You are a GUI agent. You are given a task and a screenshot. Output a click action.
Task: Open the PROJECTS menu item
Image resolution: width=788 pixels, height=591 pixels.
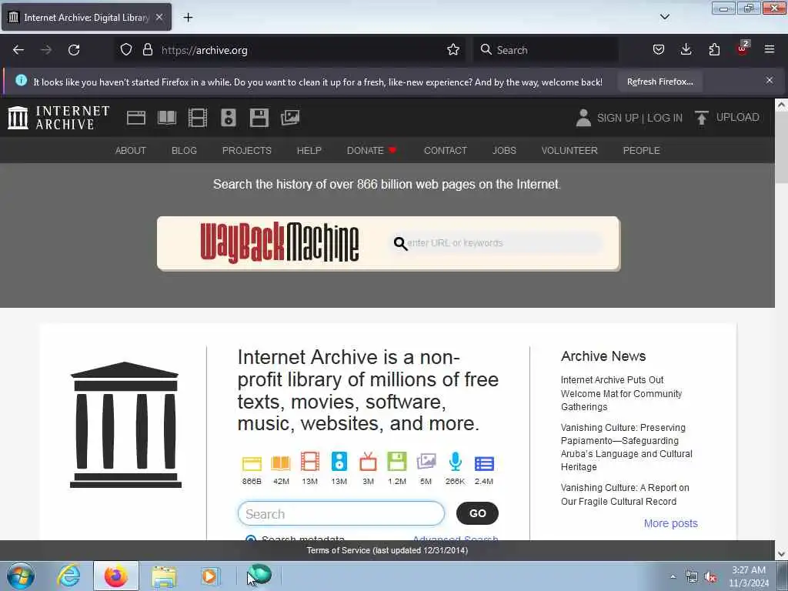pyautogui.click(x=247, y=150)
